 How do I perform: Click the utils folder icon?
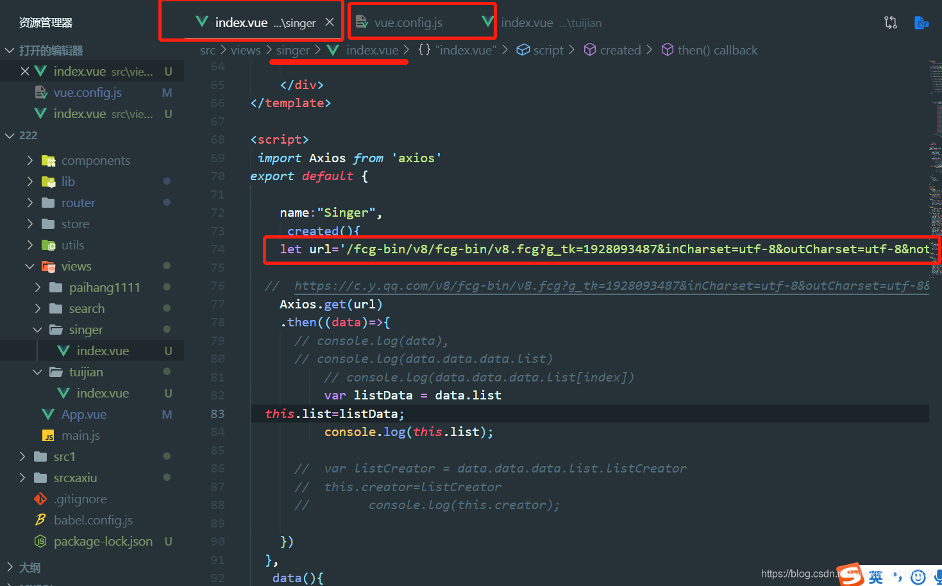49,245
